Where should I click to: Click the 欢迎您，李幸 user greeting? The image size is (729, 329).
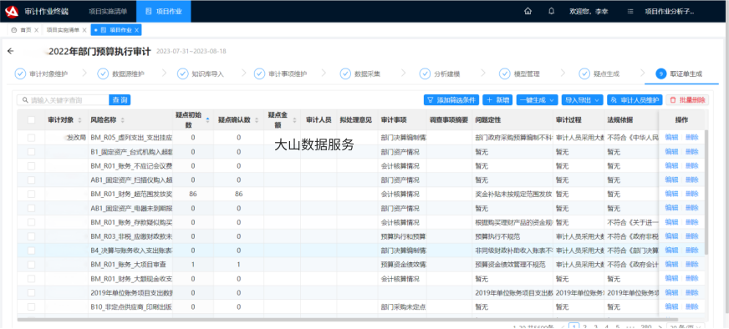(589, 11)
